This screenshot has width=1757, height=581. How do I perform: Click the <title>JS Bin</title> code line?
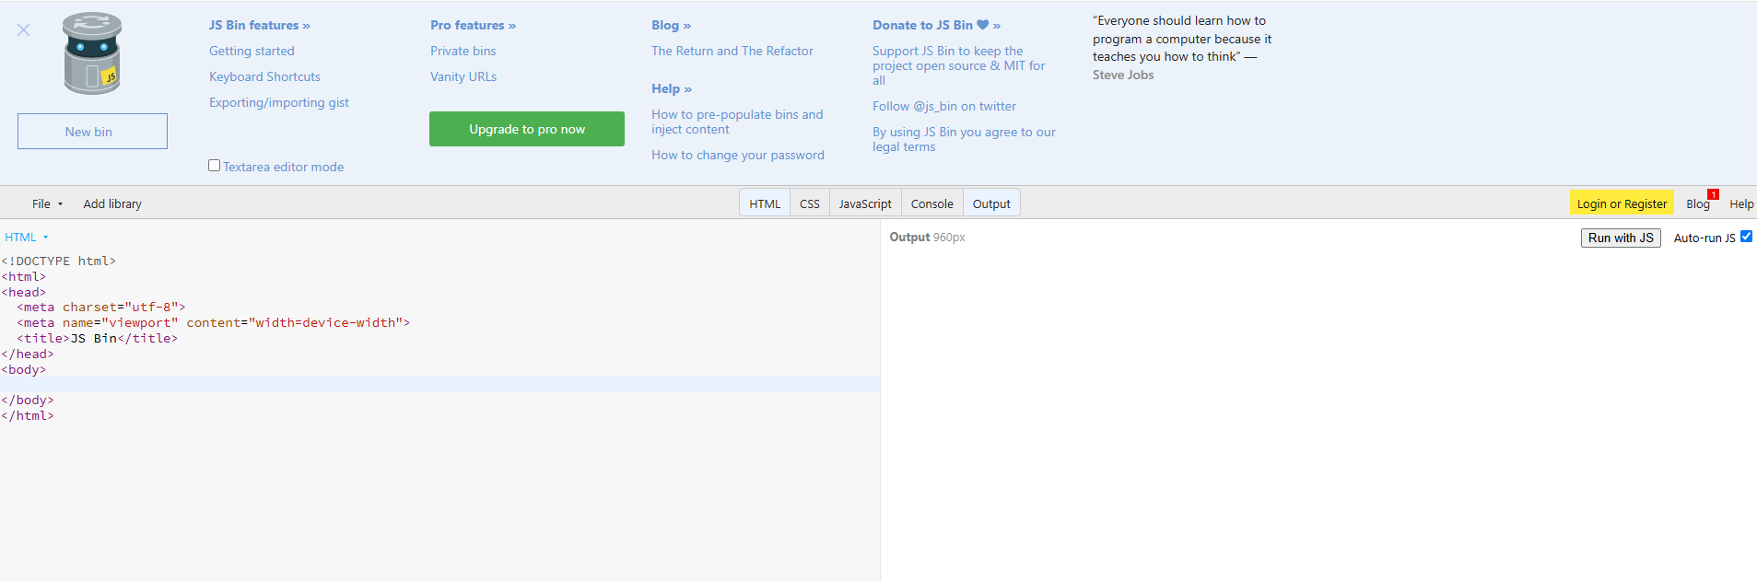(97, 338)
